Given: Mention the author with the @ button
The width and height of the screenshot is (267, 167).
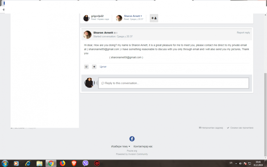Looking at the screenshot, I should 86,67.
